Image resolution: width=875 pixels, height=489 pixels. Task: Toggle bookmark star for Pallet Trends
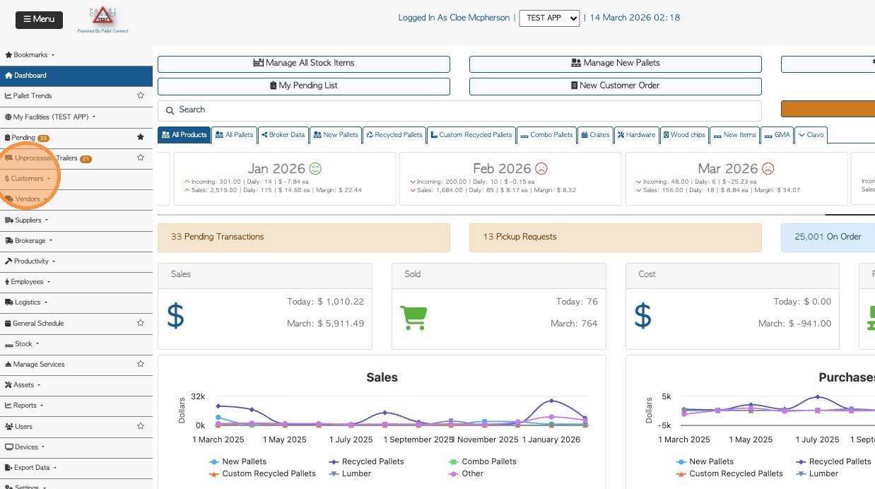141,95
